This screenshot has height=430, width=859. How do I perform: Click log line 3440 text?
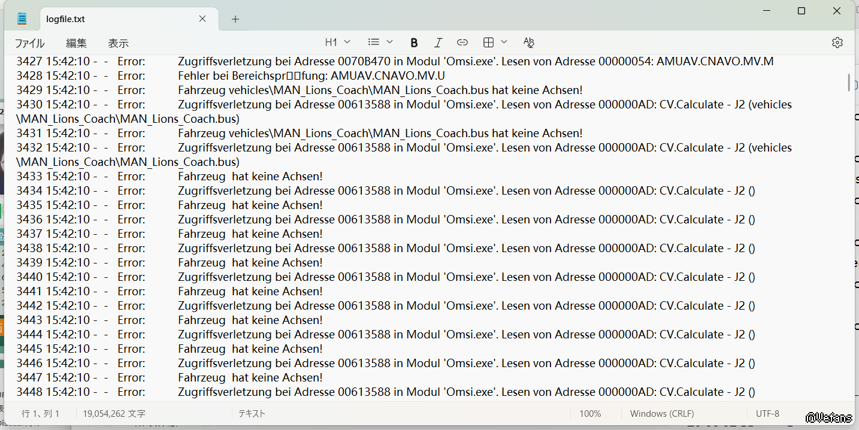(386, 277)
